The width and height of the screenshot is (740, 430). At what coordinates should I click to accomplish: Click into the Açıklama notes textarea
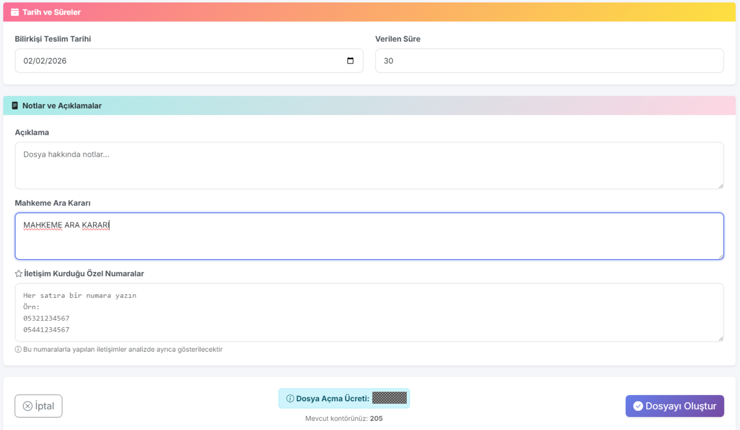tap(369, 166)
